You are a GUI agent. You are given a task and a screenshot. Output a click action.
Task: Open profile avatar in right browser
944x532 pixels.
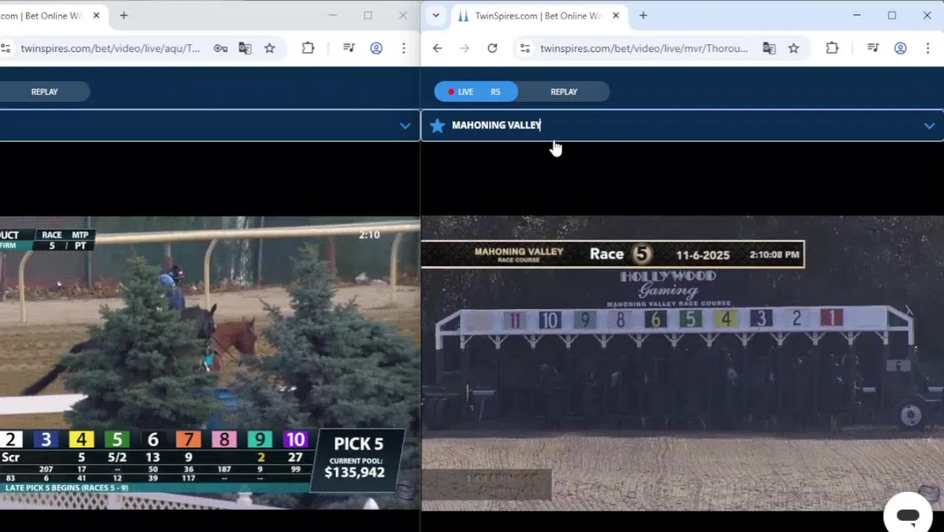[x=900, y=48]
